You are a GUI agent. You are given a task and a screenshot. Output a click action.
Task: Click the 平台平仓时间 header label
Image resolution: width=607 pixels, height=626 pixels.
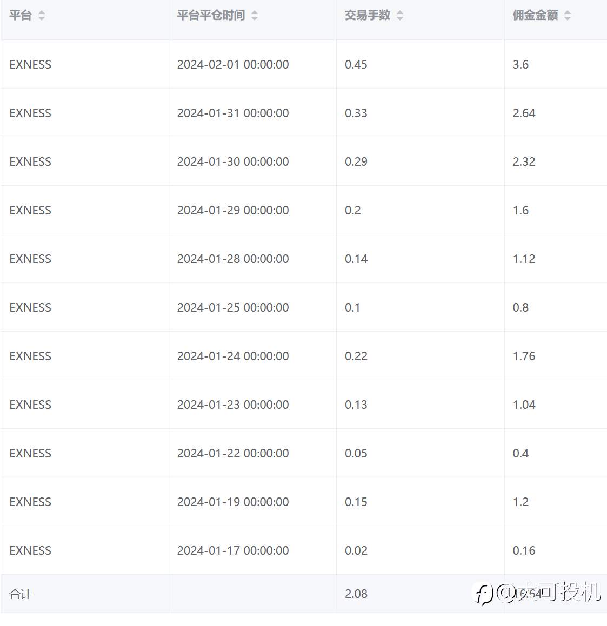point(211,16)
